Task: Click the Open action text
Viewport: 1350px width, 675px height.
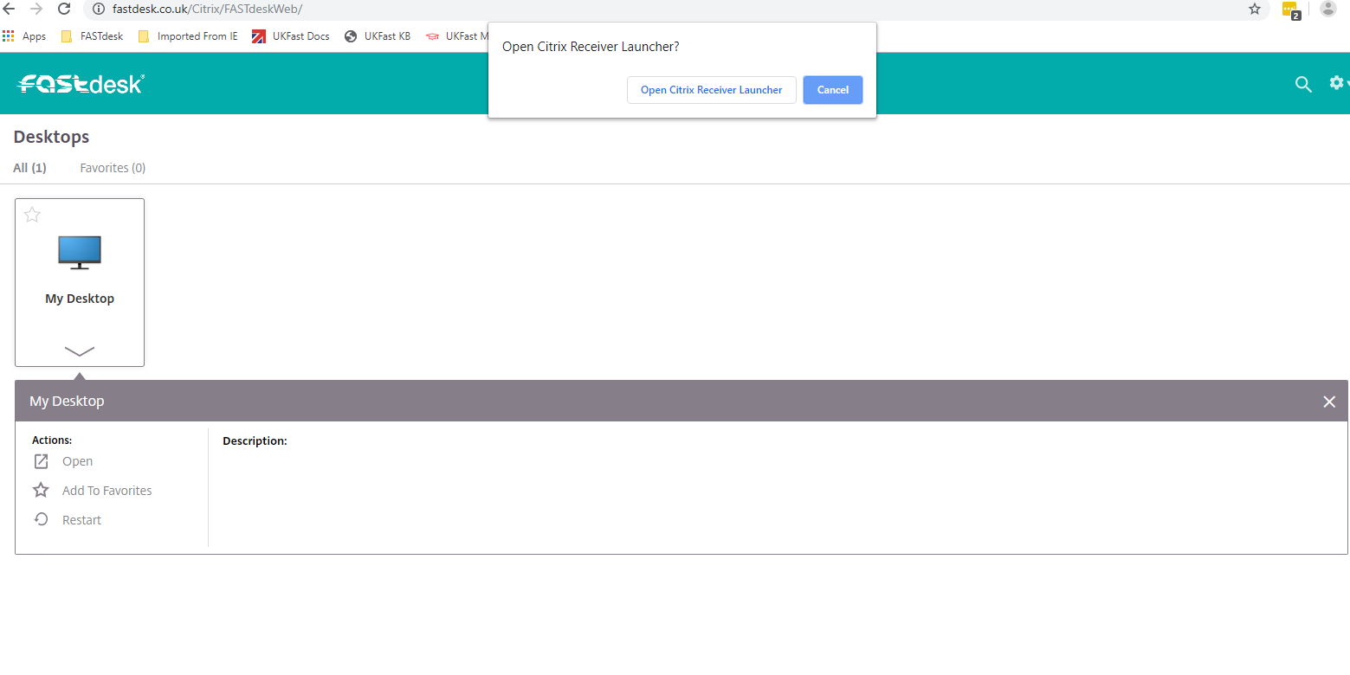Action: pos(77,461)
